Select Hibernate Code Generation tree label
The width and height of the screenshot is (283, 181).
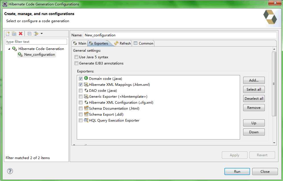click(x=41, y=49)
